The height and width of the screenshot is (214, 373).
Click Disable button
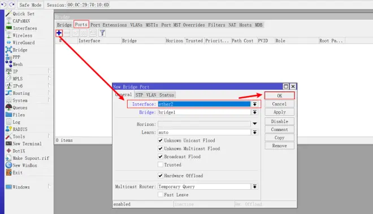click(279, 121)
